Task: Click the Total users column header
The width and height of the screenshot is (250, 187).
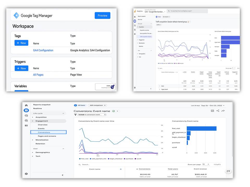Action: click(x=173, y=169)
